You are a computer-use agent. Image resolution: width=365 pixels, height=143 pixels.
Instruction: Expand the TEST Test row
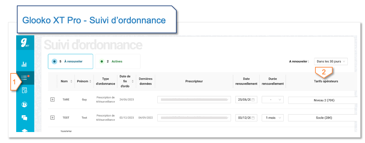53,118
